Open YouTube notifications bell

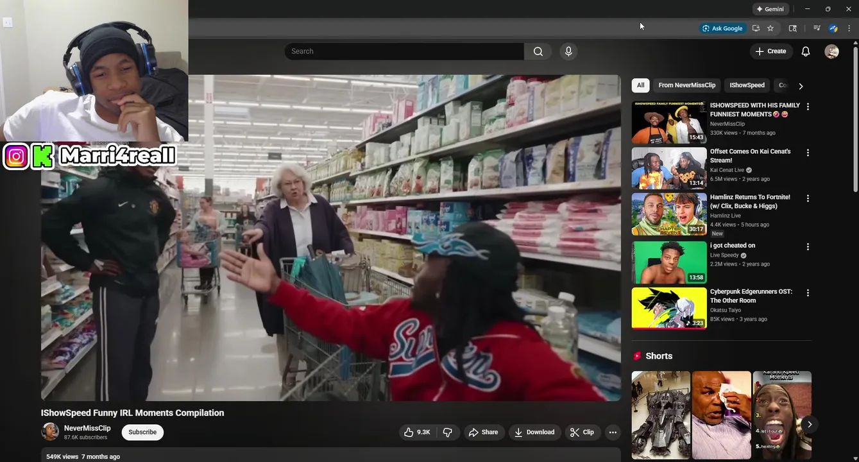point(806,51)
